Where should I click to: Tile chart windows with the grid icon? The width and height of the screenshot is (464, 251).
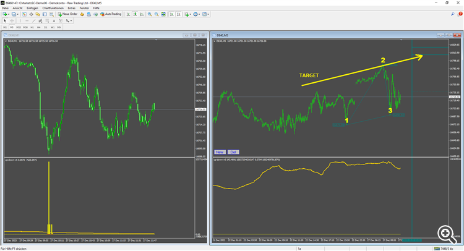pyautogui.click(x=163, y=14)
